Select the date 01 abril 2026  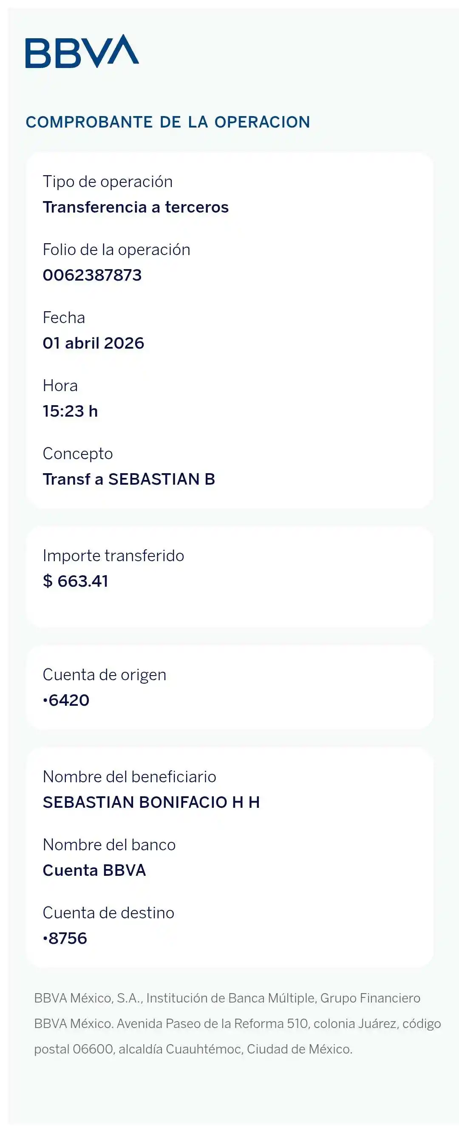pos(93,343)
